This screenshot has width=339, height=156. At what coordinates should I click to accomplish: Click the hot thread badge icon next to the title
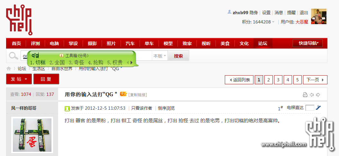pos(123,94)
